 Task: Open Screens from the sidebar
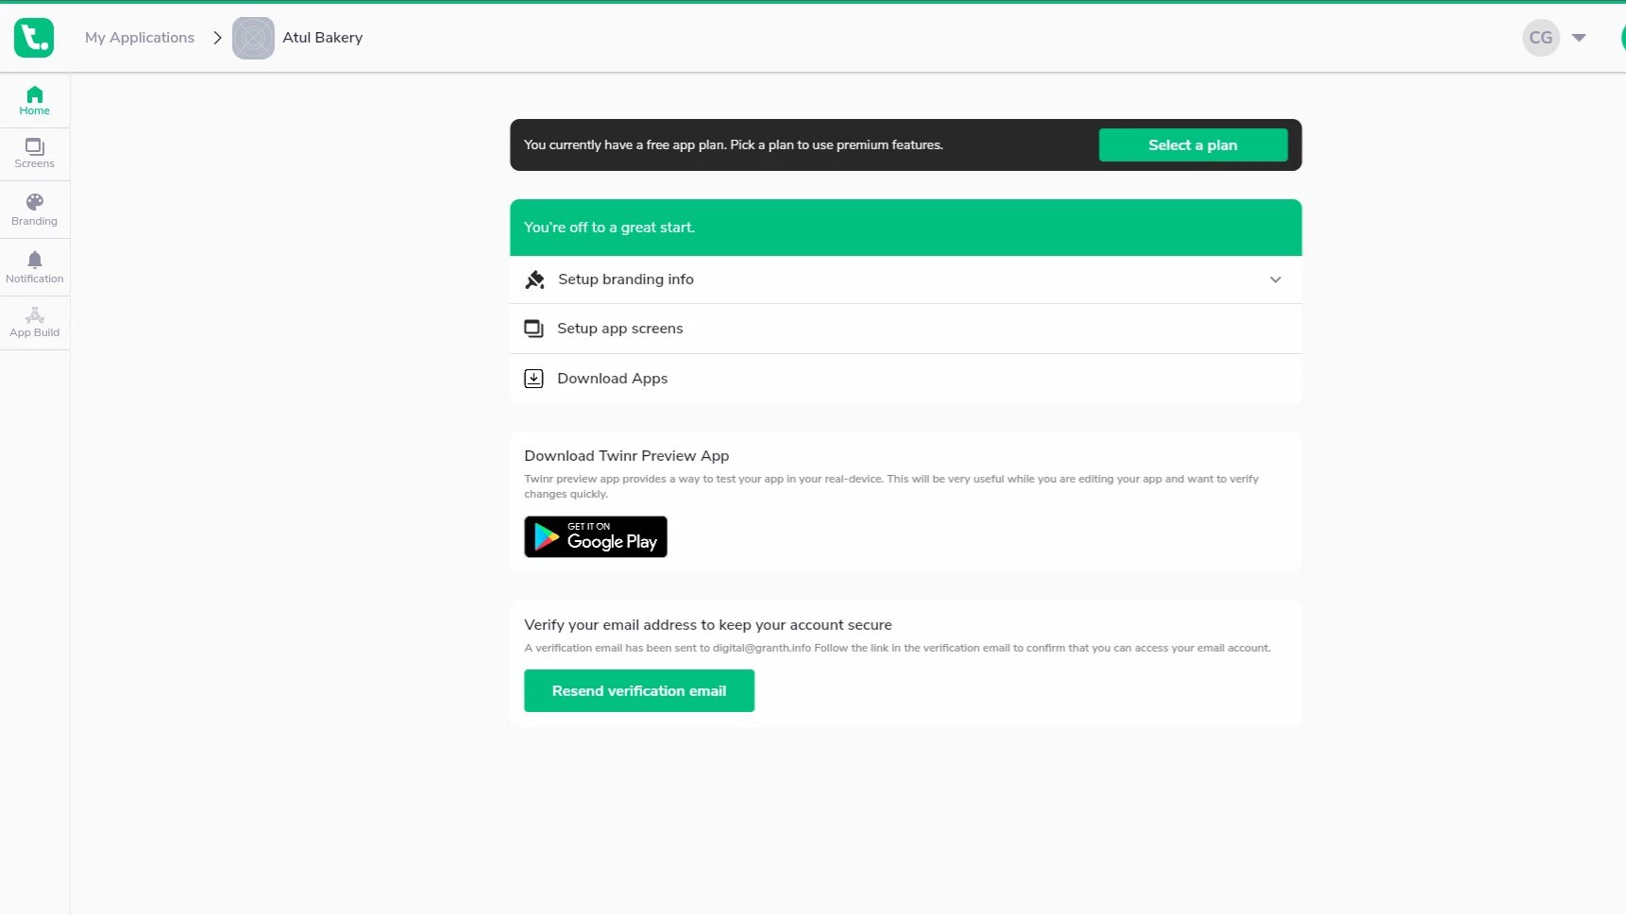[x=35, y=154]
